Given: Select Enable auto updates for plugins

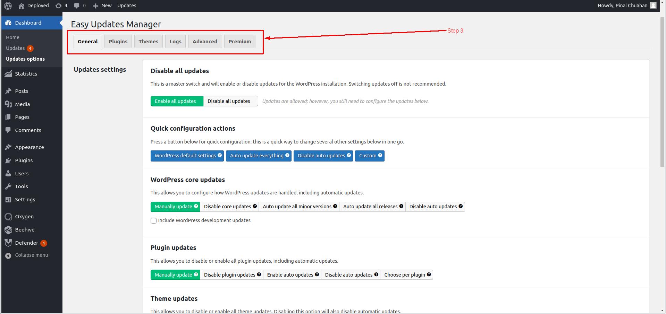Looking at the screenshot, I should pos(292,275).
